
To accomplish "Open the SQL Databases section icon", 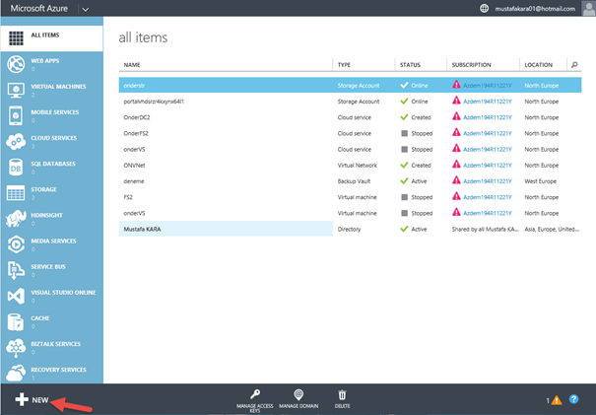I will click(16, 168).
